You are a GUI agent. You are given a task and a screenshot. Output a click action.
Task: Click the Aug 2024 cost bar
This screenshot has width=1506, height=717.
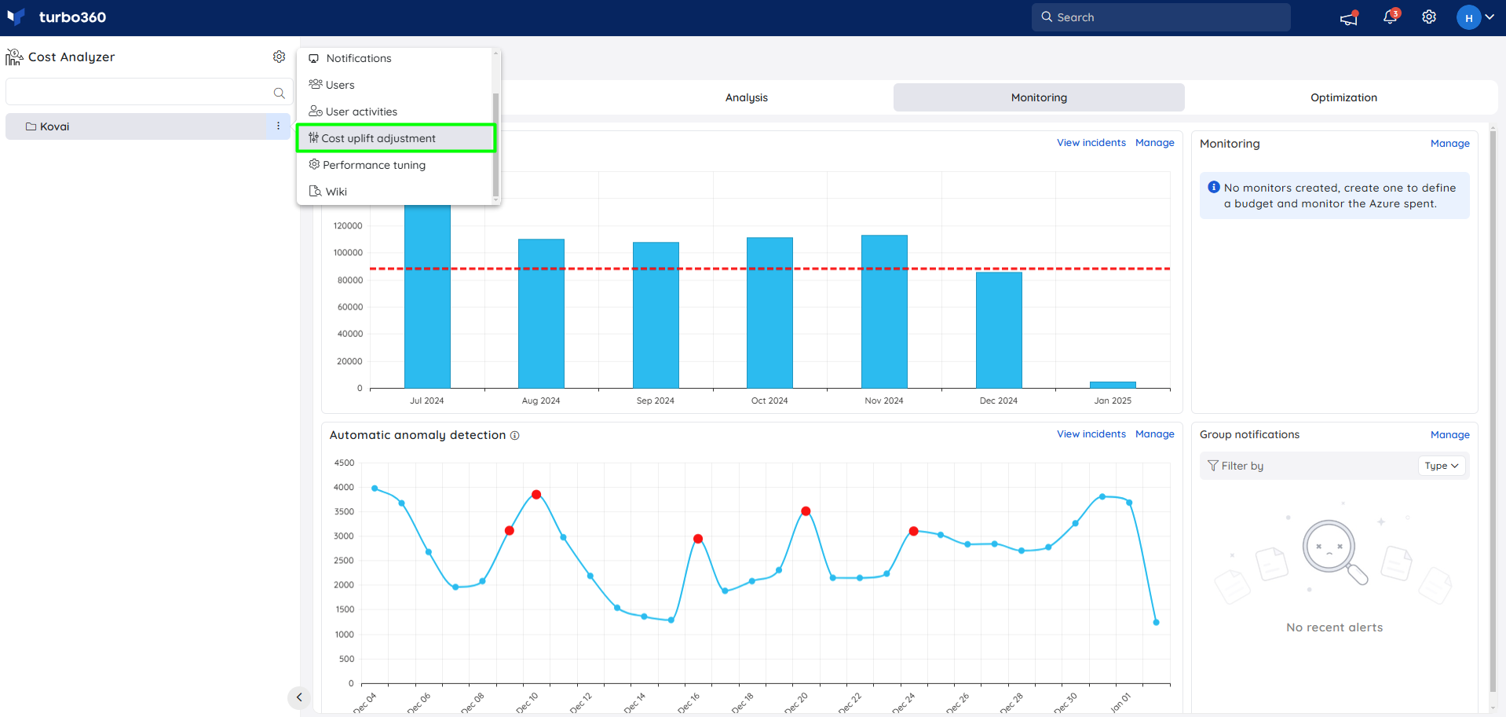541,313
